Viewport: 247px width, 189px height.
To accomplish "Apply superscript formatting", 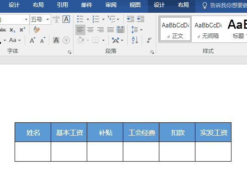I will (22, 30).
